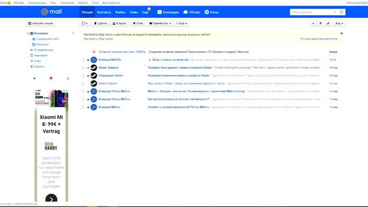368x207 pixels.
Task: Tick checkbox for Узнайте о супервозможностях email
Action: 83,107
